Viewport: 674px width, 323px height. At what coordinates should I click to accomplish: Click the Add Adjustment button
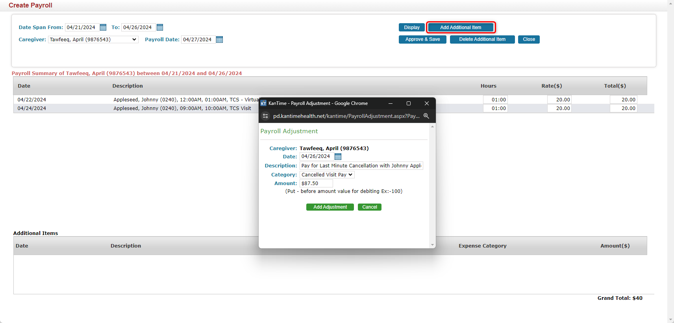(x=330, y=207)
